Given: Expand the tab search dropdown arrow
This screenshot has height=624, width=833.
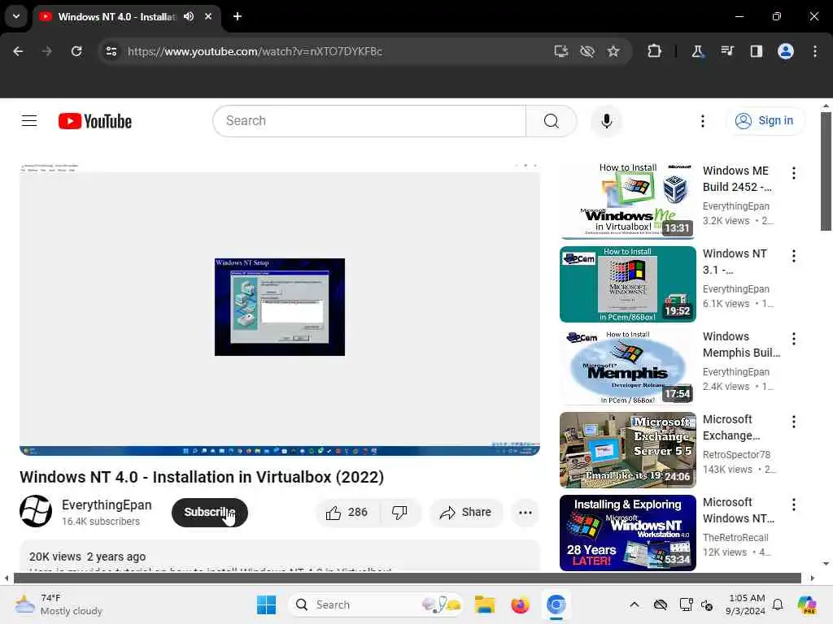Looking at the screenshot, I should click(x=16, y=16).
